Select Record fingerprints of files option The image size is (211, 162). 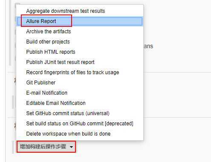80,72
